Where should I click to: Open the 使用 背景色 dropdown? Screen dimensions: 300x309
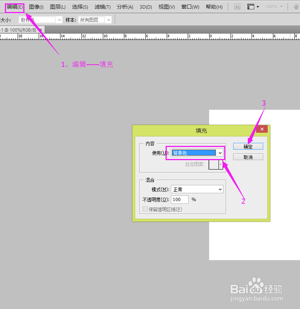pos(197,153)
